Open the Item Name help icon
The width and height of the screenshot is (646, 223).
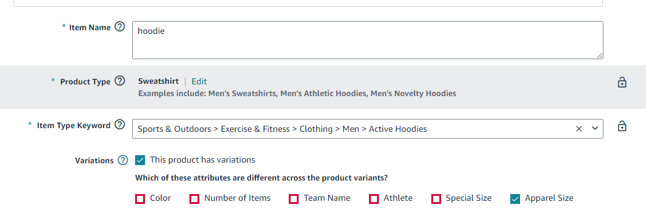120,27
